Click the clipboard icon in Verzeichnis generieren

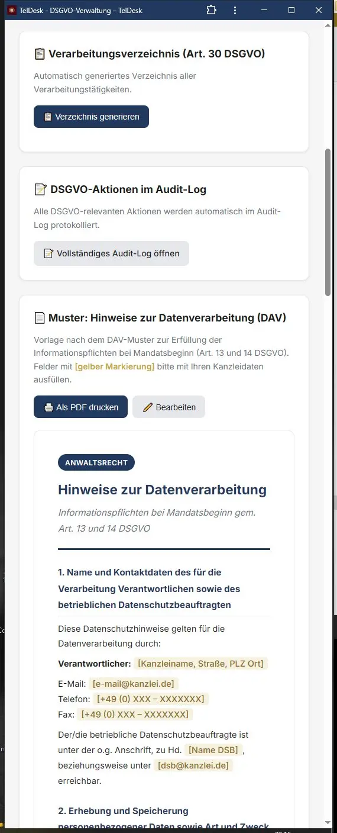point(48,117)
